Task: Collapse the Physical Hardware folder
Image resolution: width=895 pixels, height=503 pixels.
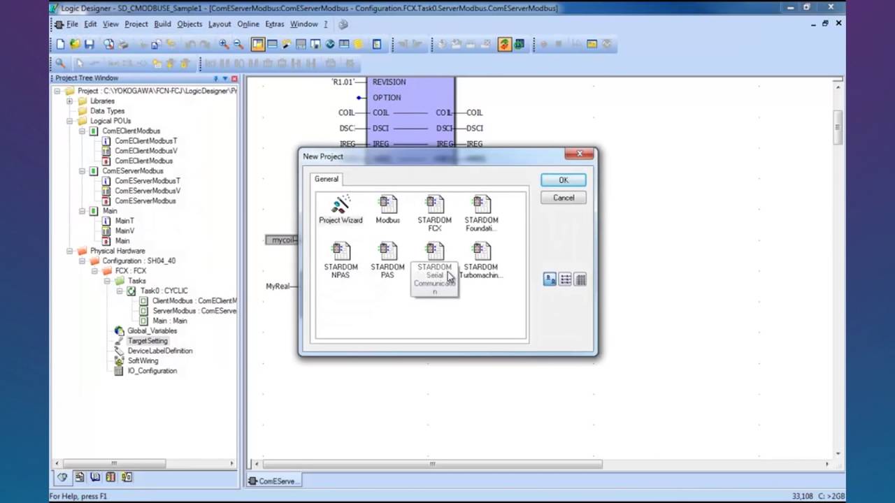Action: pos(69,251)
